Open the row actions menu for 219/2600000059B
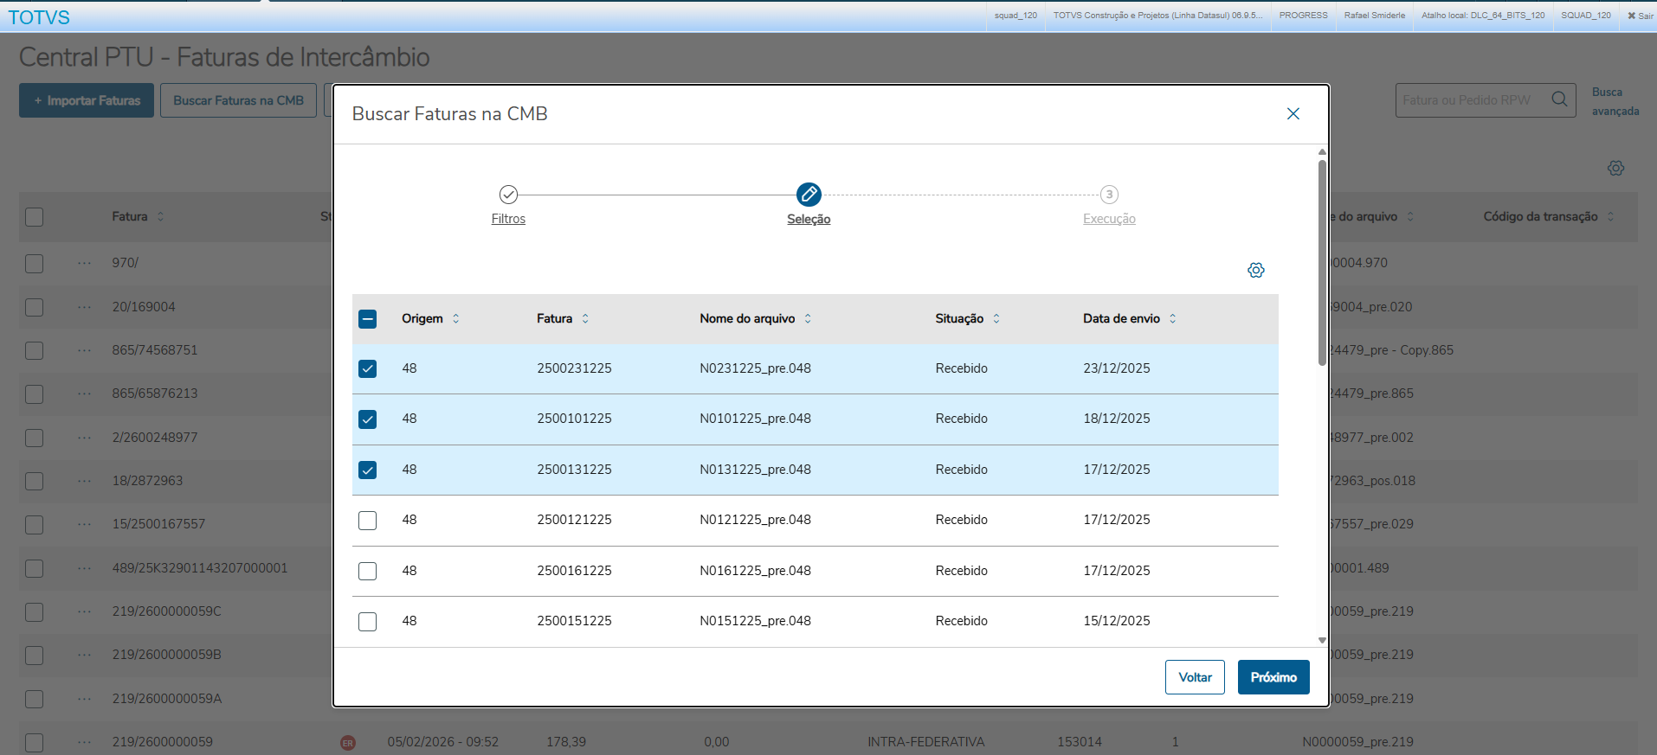Screen dimensions: 1657x755 pos(84,655)
